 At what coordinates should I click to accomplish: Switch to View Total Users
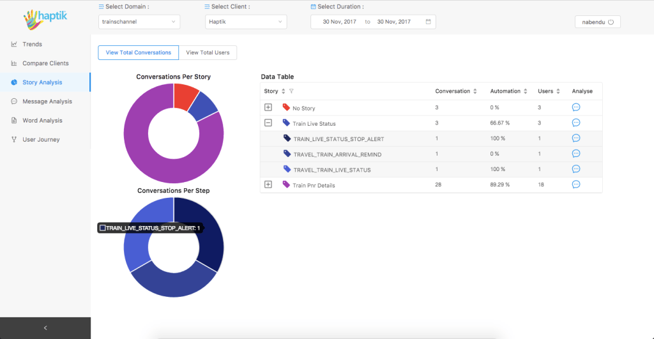pos(208,52)
